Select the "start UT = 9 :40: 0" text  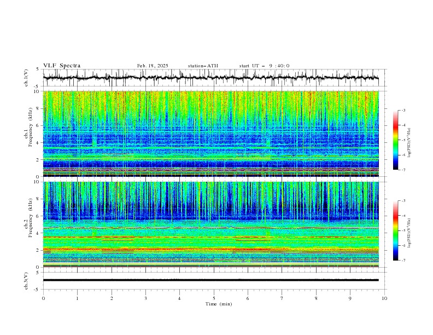(264, 66)
